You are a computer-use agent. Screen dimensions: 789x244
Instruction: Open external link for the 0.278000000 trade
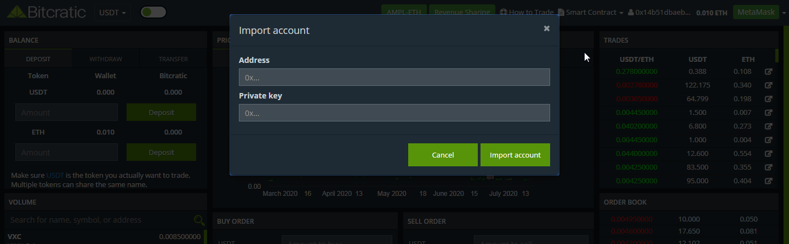click(768, 72)
